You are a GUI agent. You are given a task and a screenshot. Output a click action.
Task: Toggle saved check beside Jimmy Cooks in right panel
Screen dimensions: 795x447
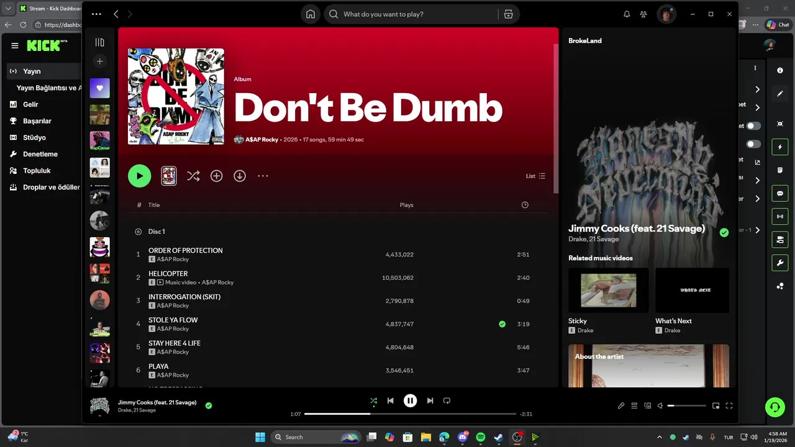coord(724,233)
